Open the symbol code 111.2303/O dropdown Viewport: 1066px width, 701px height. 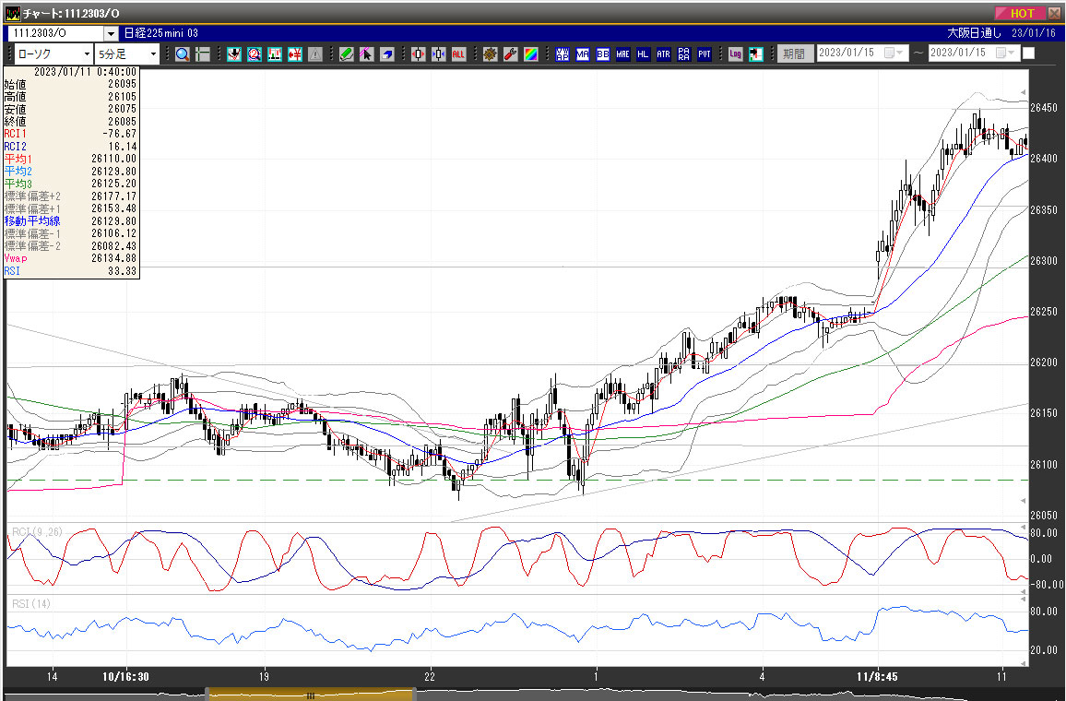pos(111,33)
